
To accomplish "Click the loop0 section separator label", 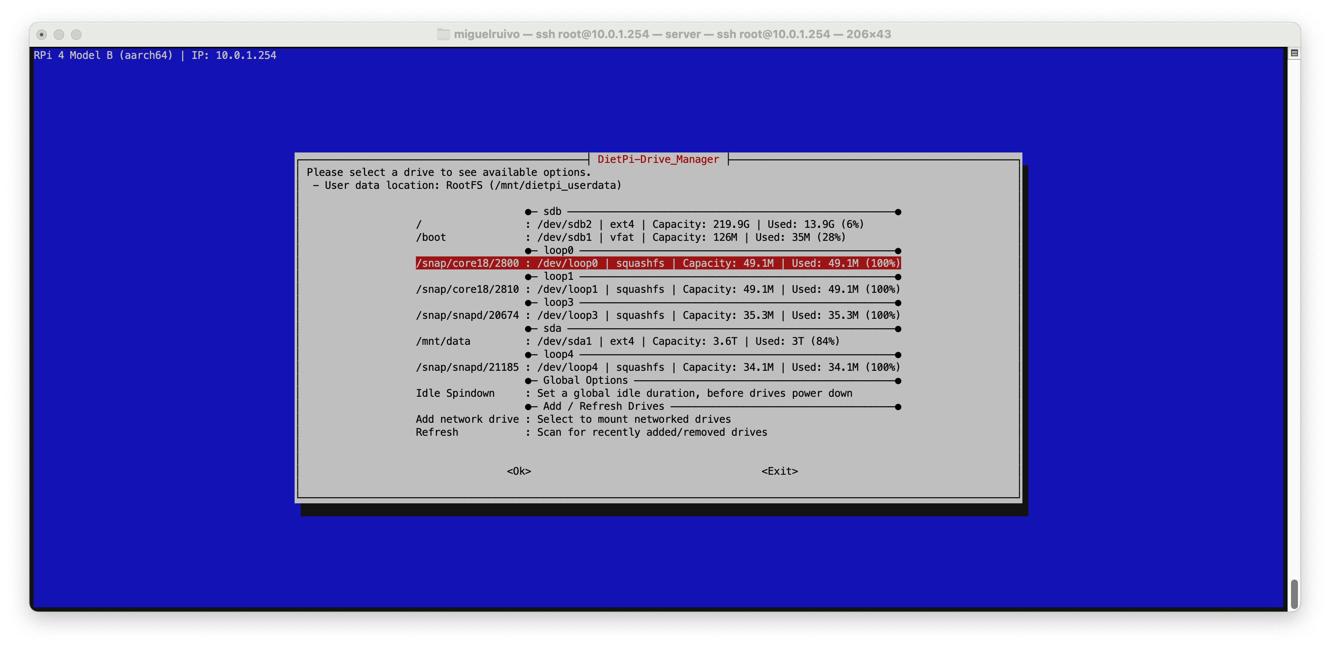I will [x=558, y=250].
